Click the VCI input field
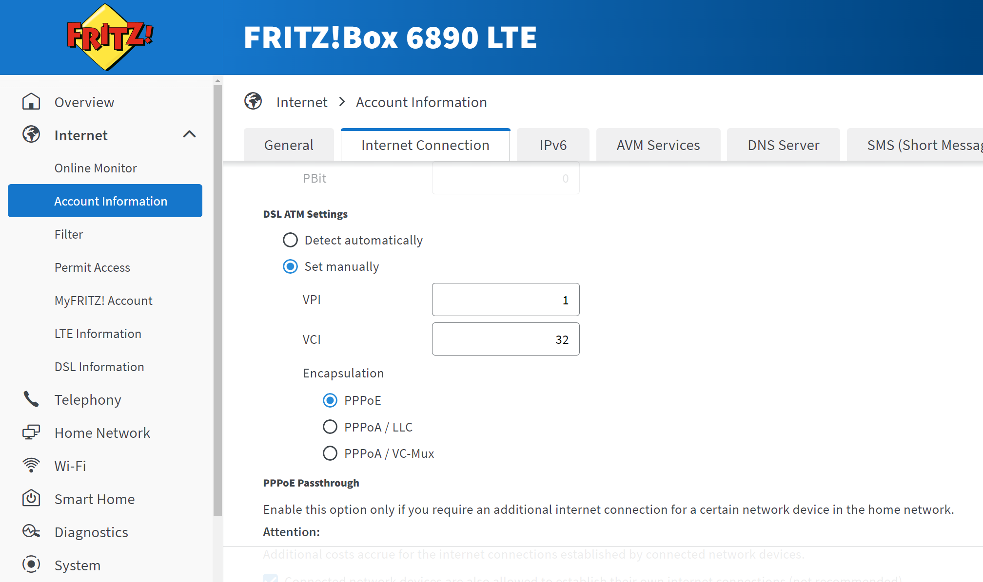 [x=505, y=339]
